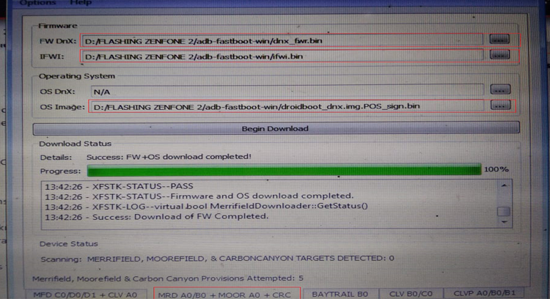
Task: Start flashing with Begin Download
Action: (276, 128)
